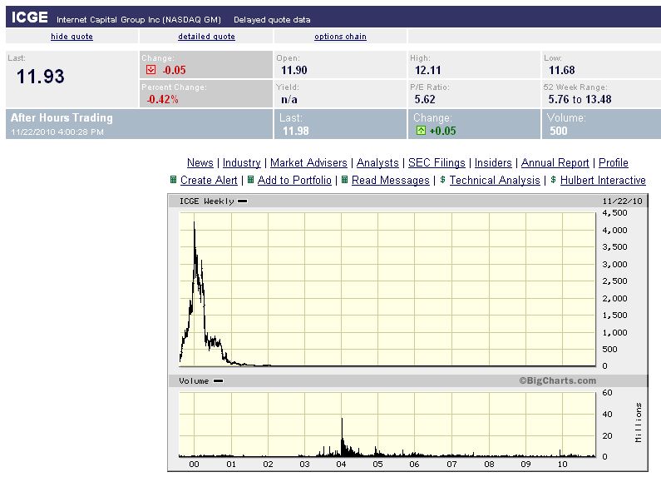661x482 pixels.
Task: Click the red down-arrow Change icon
Action: pyautogui.click(x=151, y=70)
